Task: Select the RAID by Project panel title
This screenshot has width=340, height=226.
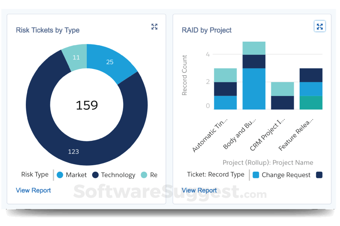Action: point(206,30)
